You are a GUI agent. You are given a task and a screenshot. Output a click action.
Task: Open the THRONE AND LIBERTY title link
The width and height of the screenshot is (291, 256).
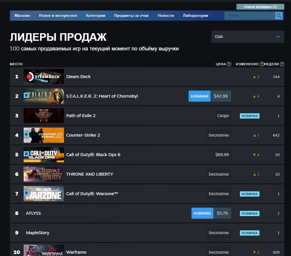90,174
